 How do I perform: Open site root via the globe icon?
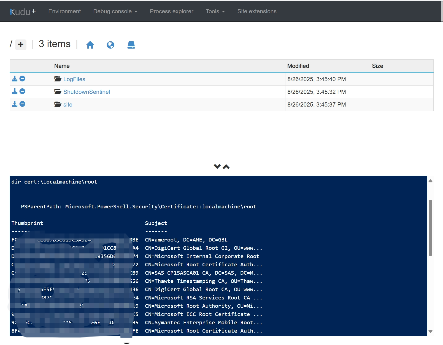[110, 44]
